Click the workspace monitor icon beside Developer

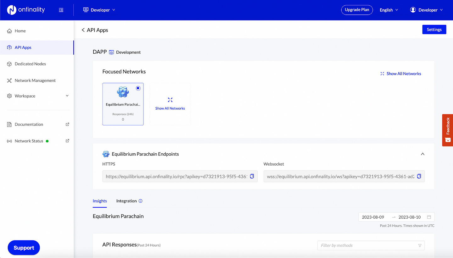(x=86, y=10)
